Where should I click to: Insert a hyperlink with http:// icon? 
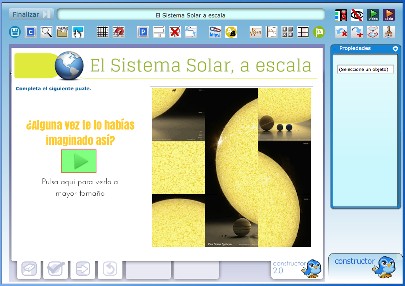coord(215,32)
